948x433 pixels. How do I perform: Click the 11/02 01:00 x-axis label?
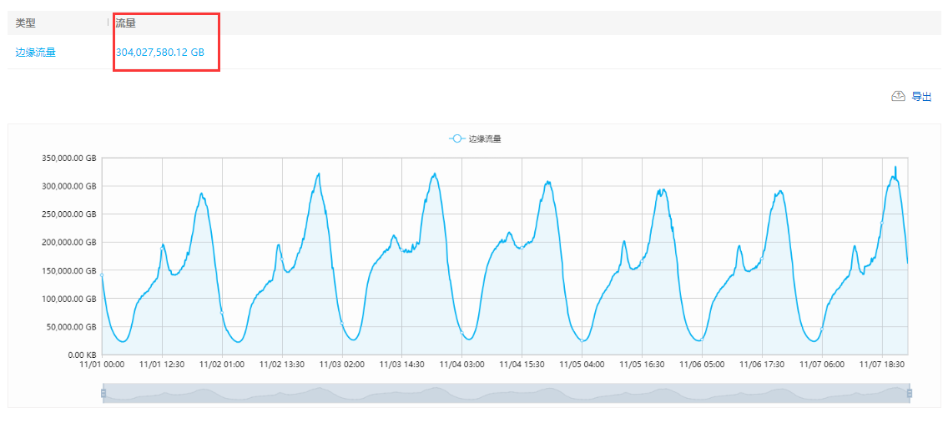pyautogui.click(x=222, y=365)
